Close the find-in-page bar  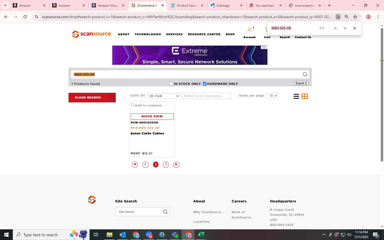click(x=355, y=28)
